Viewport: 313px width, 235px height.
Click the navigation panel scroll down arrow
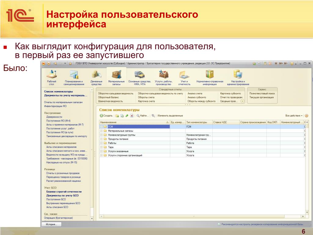pyautogui.click(x=92, y=219)
